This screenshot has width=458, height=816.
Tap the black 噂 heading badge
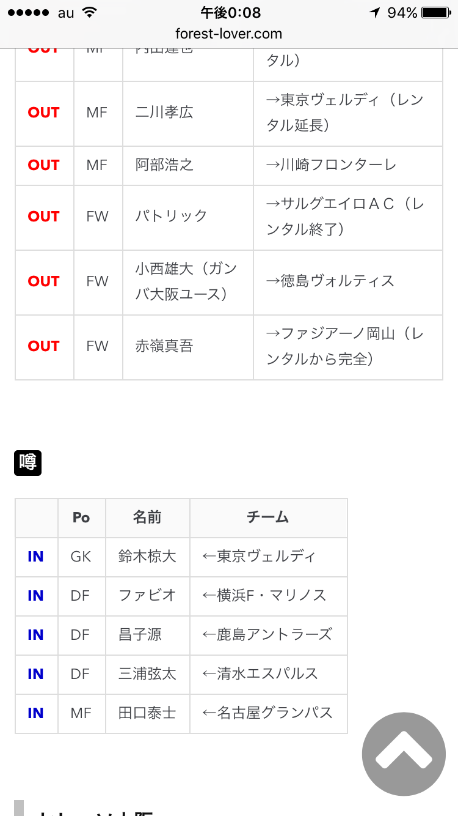[27, 462]
